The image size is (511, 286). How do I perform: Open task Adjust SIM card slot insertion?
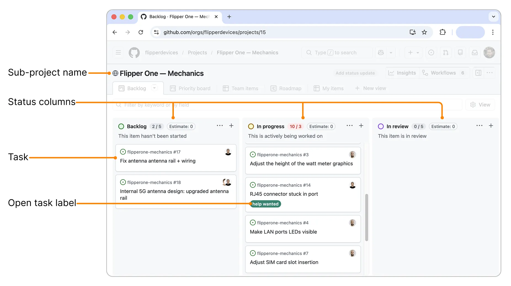point(284,262)
